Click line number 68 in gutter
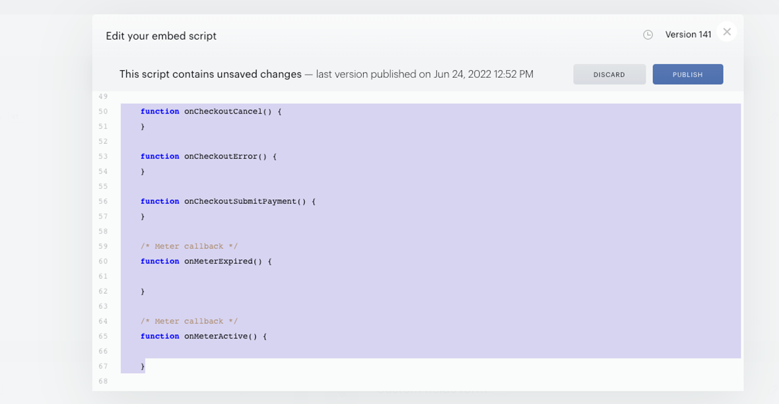Screen dimensions: 779x404 click(x=103, y=381)
